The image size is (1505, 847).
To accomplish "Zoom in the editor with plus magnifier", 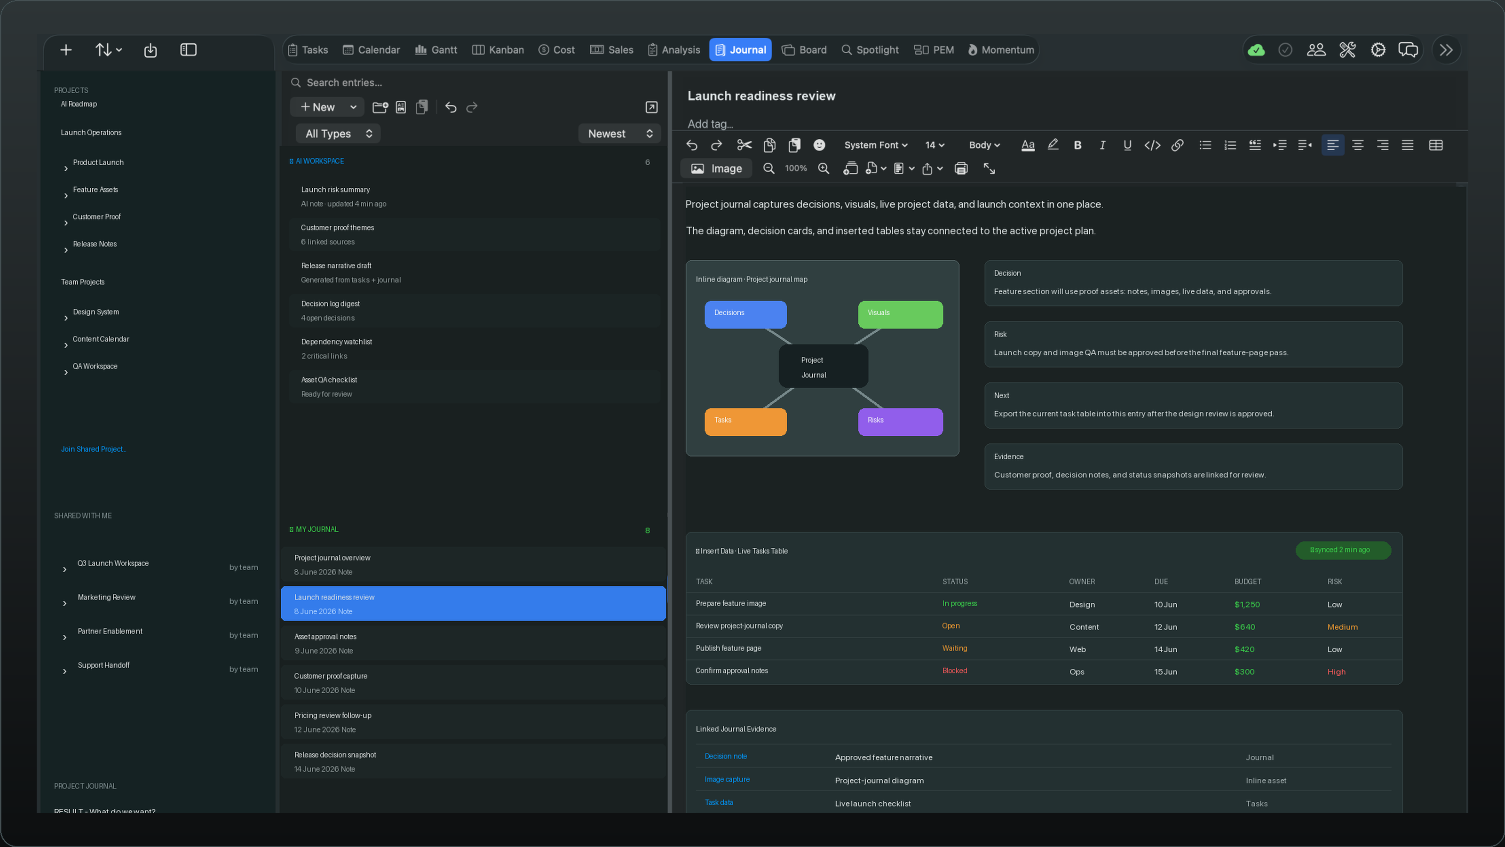I will (x=823, y=168).
